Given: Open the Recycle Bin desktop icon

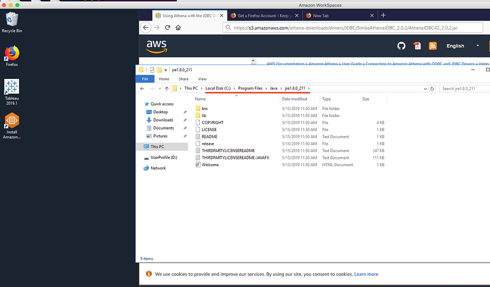Looking at the screenshot, I should (12, 22).
